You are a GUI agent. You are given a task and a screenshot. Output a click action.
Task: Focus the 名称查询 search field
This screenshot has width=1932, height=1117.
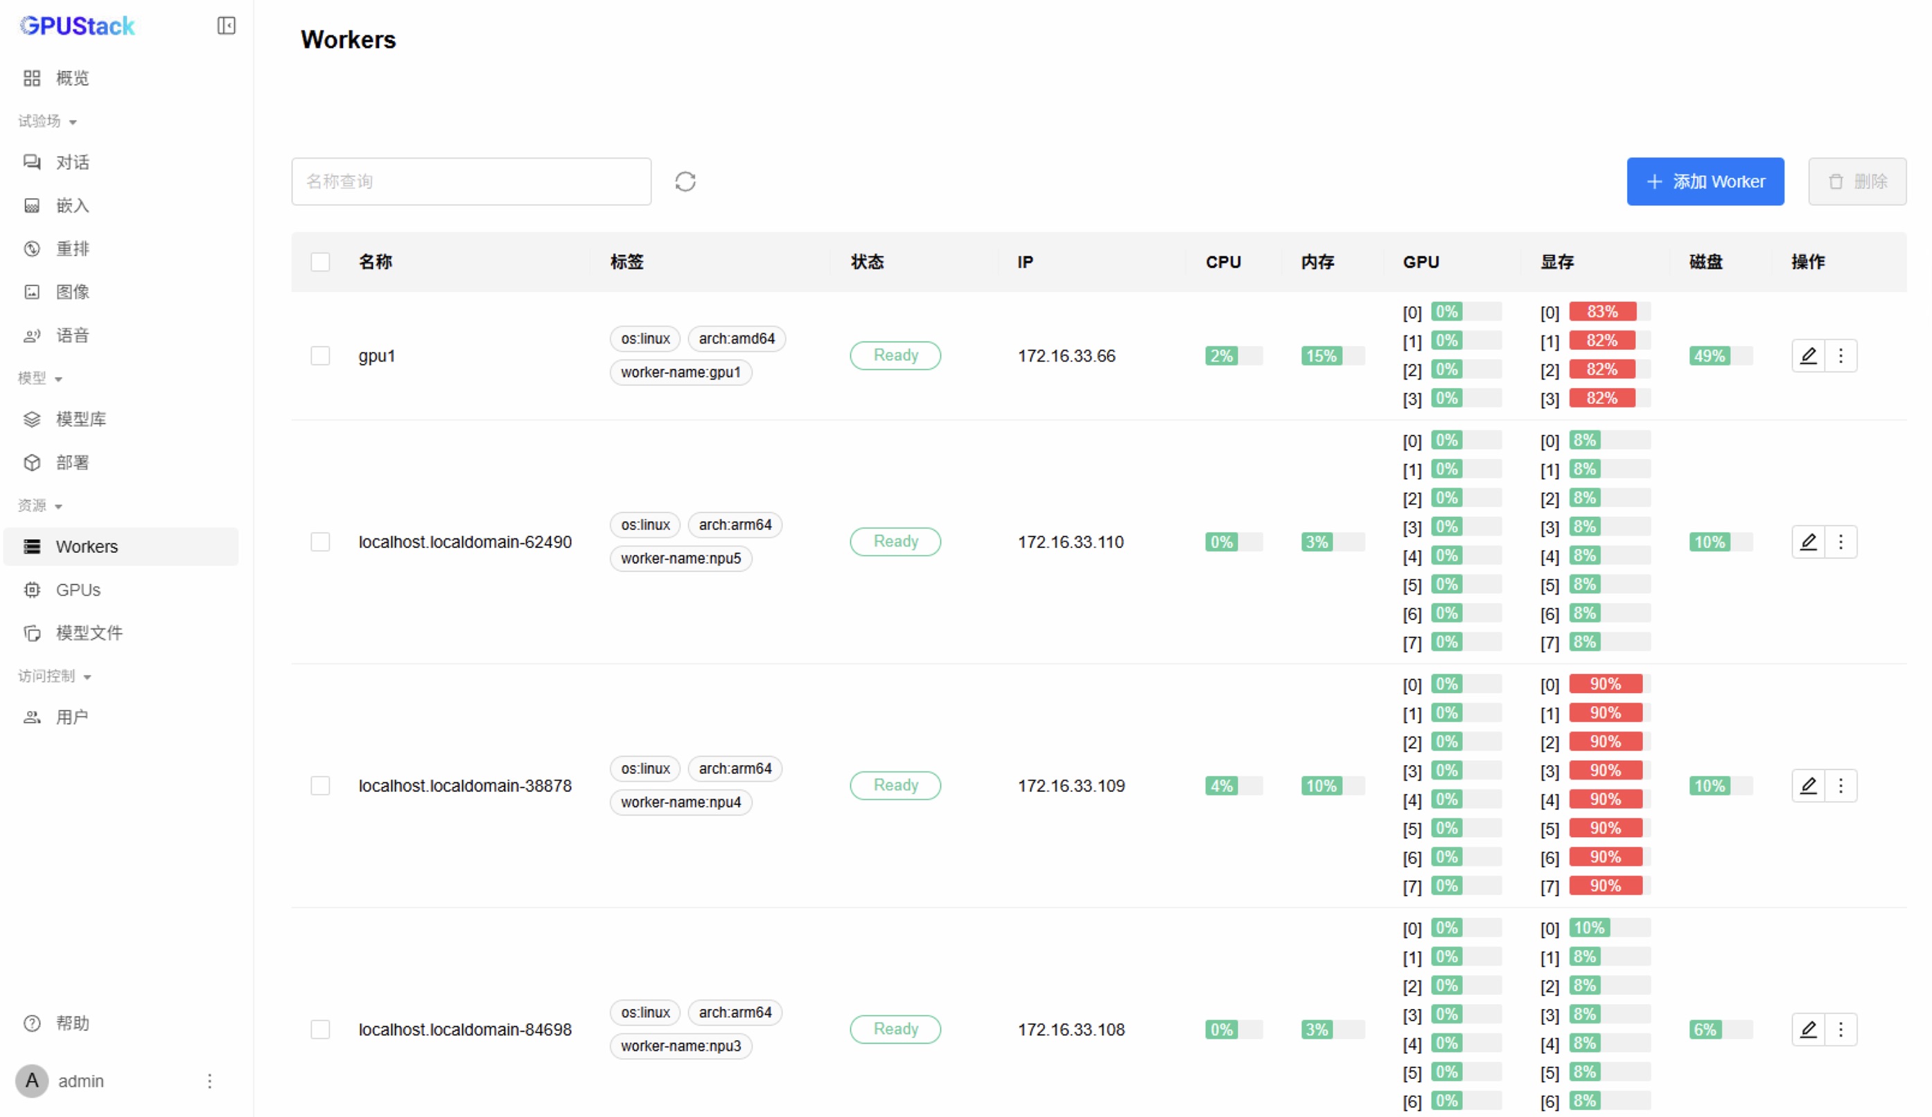[x=471, y=182]
